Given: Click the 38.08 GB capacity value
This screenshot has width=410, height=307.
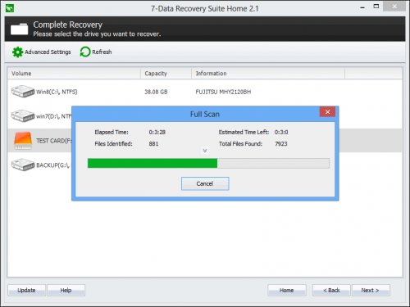Looking at the screenshot, I should [x=156, y=92].
